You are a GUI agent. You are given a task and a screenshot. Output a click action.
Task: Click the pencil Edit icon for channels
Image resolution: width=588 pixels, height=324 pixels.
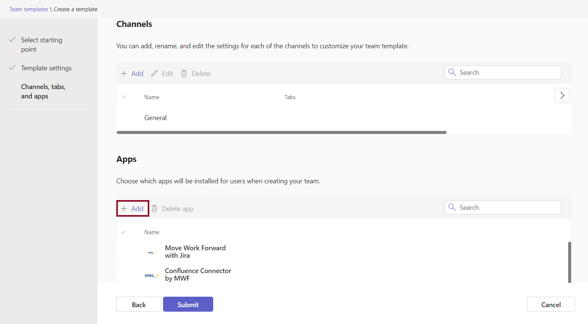(154, 74)
